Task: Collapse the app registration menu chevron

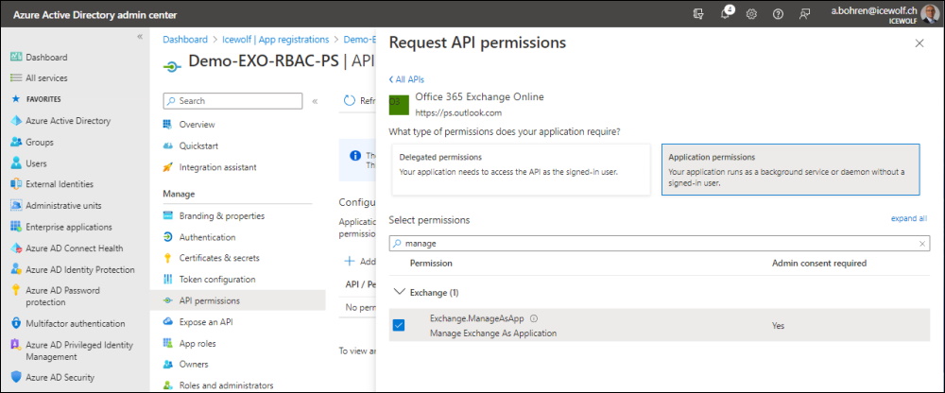Action: pos(315,101)
